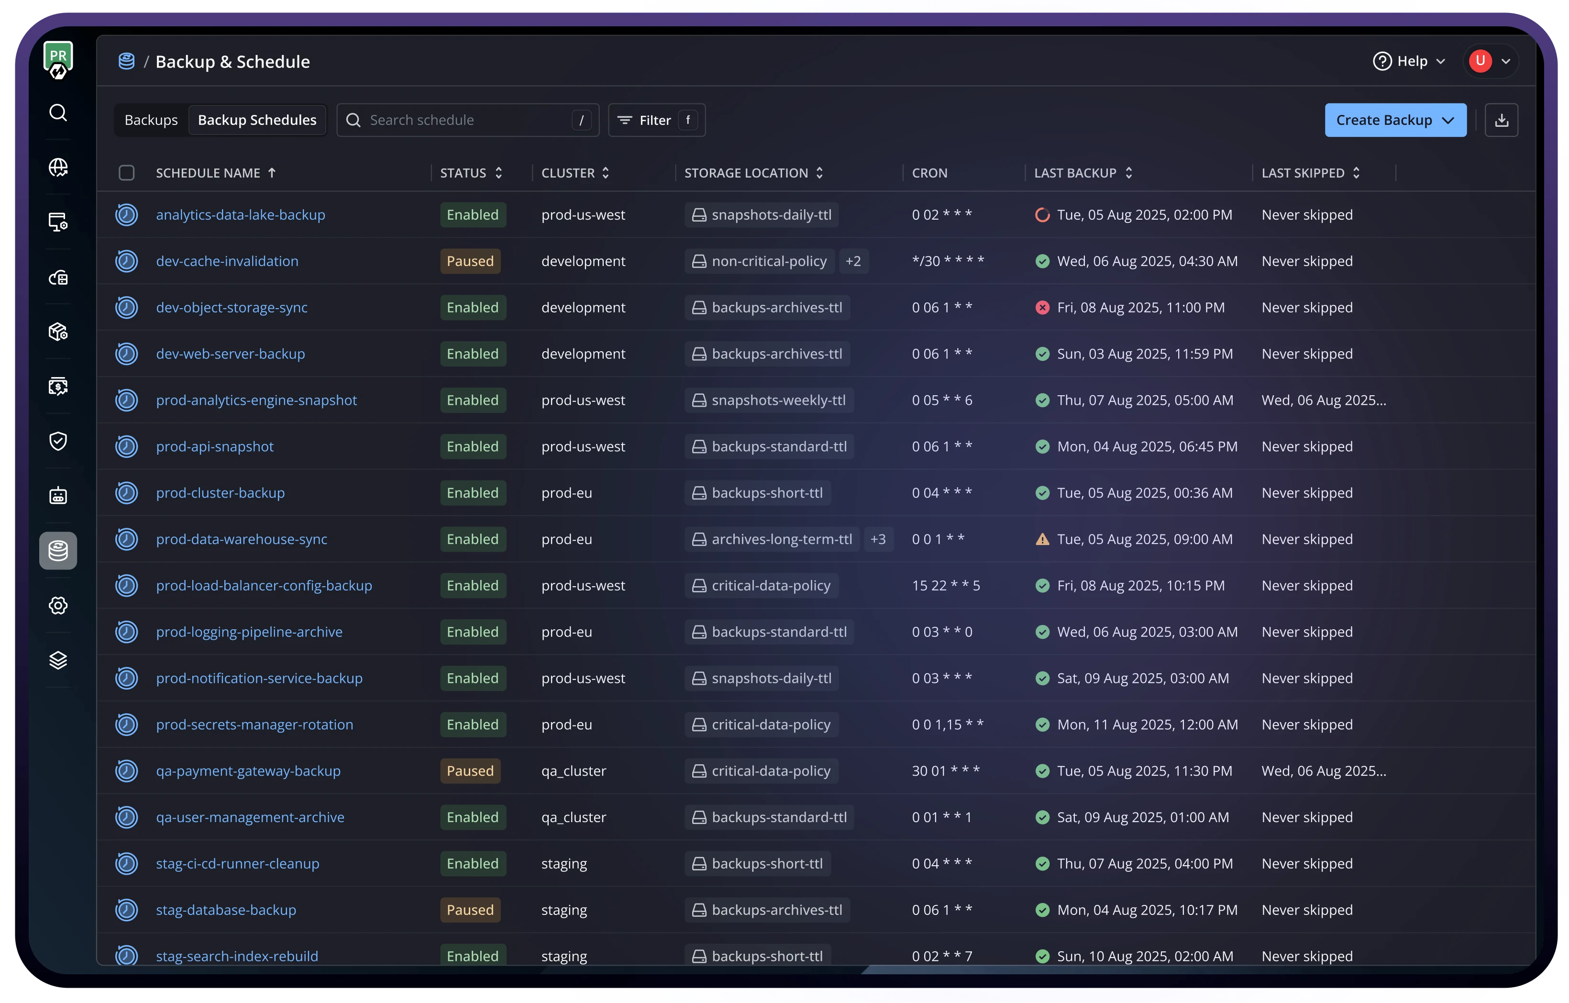Open the Help dropdown menu

1410,61
